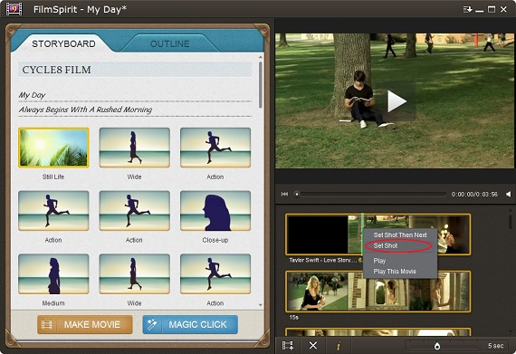This screenshot has width=516, height=354.
Task: Select the Close-up shot thumbnail
Action: click(x=215, y=211)
